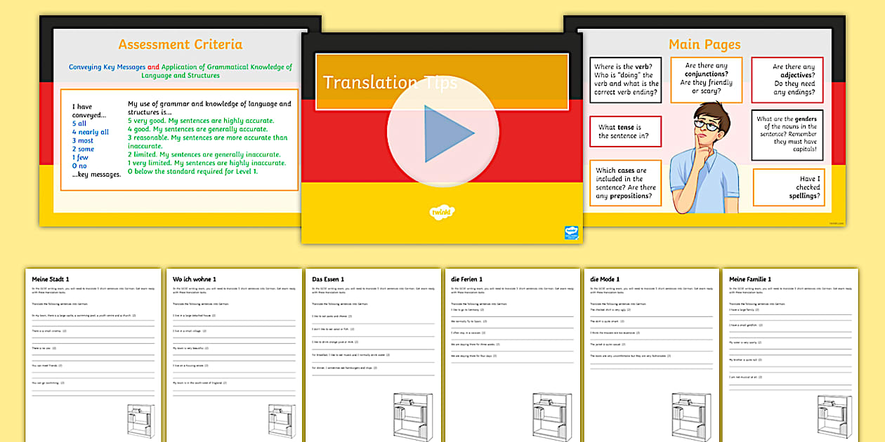Click the "Have I checked spellings?" box
885x442 pixels.
click(x=789, y=187)
